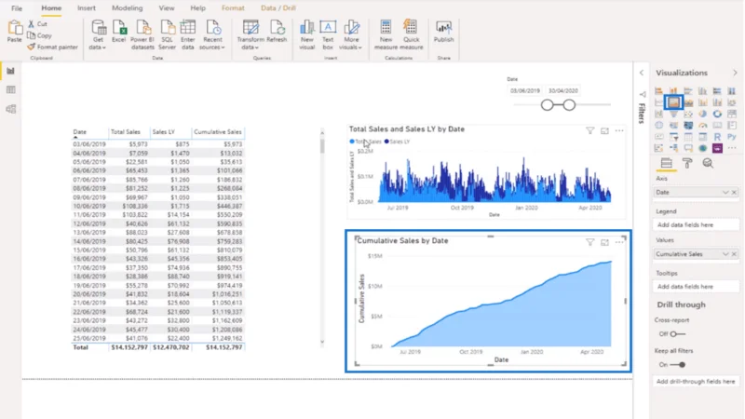The image size is (745, 419).
Task: Select the R script visual
Action: click(x=717, y=137)
